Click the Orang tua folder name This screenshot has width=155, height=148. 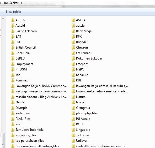(x=83, y=108)
